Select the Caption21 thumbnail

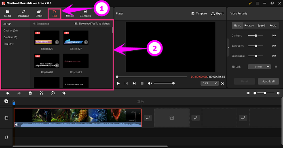click(x=76, y=61)
